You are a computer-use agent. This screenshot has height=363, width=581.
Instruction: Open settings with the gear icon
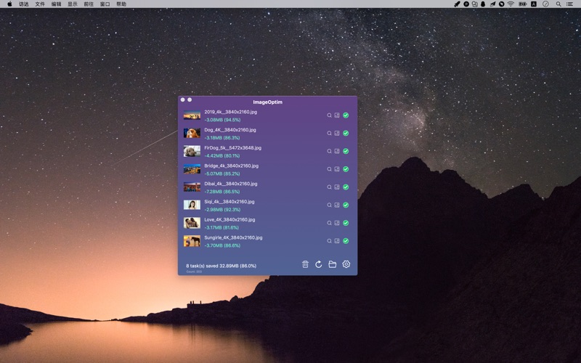click(x=346, y=264)
